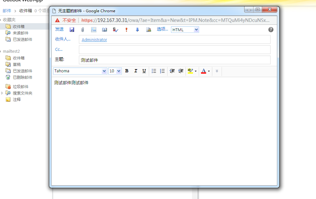Open highlight color dropdown arrow
The height and width of the screenshot is (199, 316).
tap(196, 71)
